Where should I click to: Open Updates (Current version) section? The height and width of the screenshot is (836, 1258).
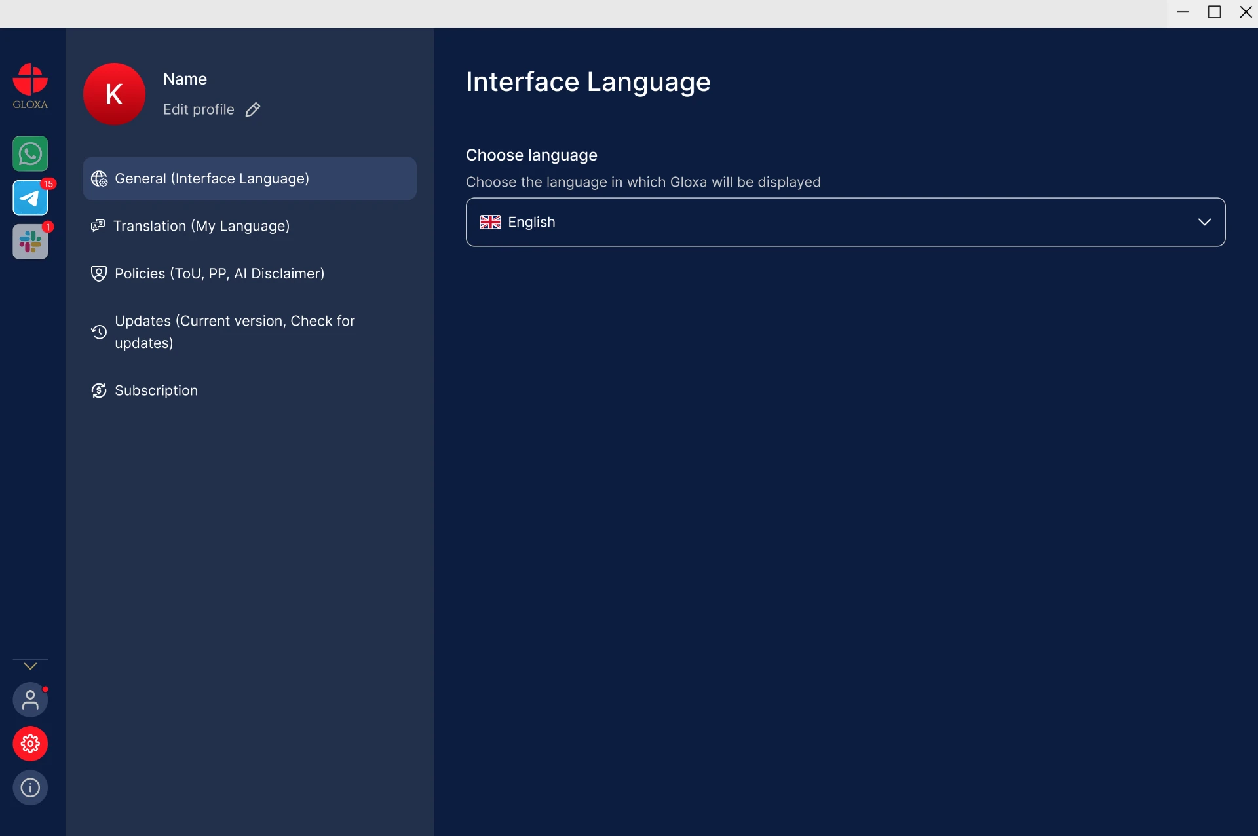(x=250, y=332)
